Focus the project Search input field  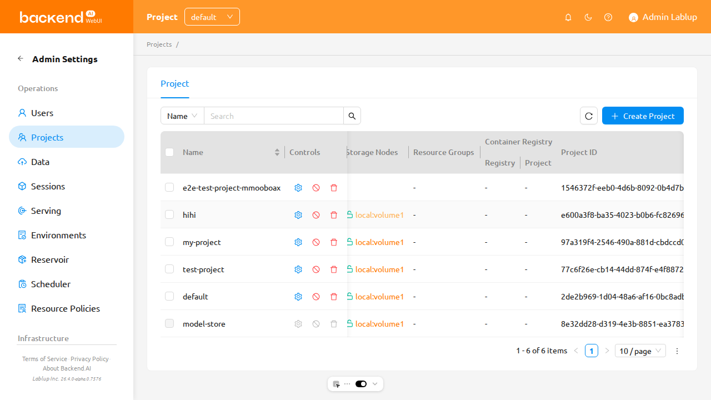[x=274, y=116]
